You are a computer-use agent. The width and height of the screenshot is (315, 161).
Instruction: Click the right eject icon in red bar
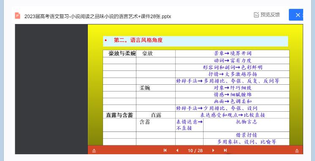(297, 151)
